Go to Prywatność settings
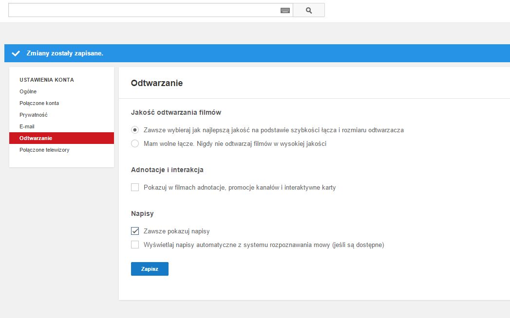This screenshot has width=510, height=318. click(x=34, y=115)
